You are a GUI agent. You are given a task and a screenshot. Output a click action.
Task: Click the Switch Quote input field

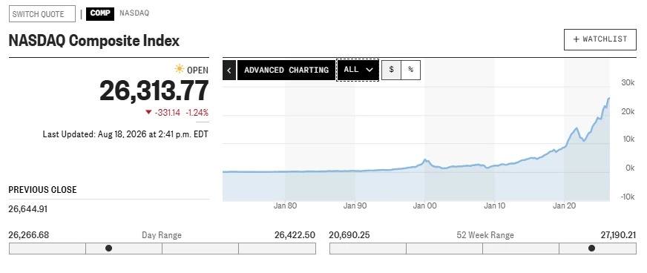[x=42, y=13]
